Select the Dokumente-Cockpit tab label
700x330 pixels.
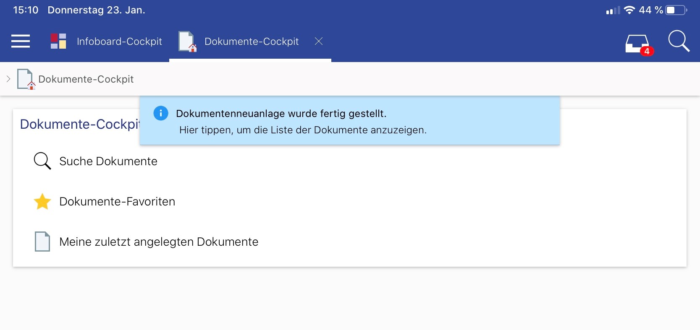[x=251, y=42]
